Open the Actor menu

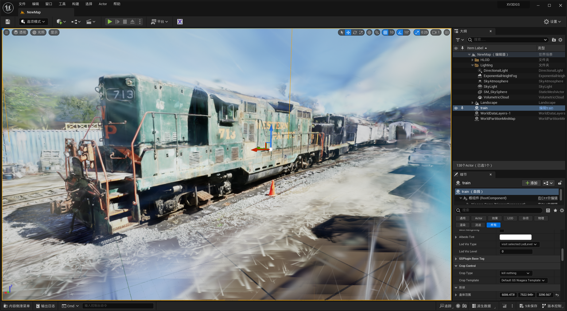pos(103,4)
